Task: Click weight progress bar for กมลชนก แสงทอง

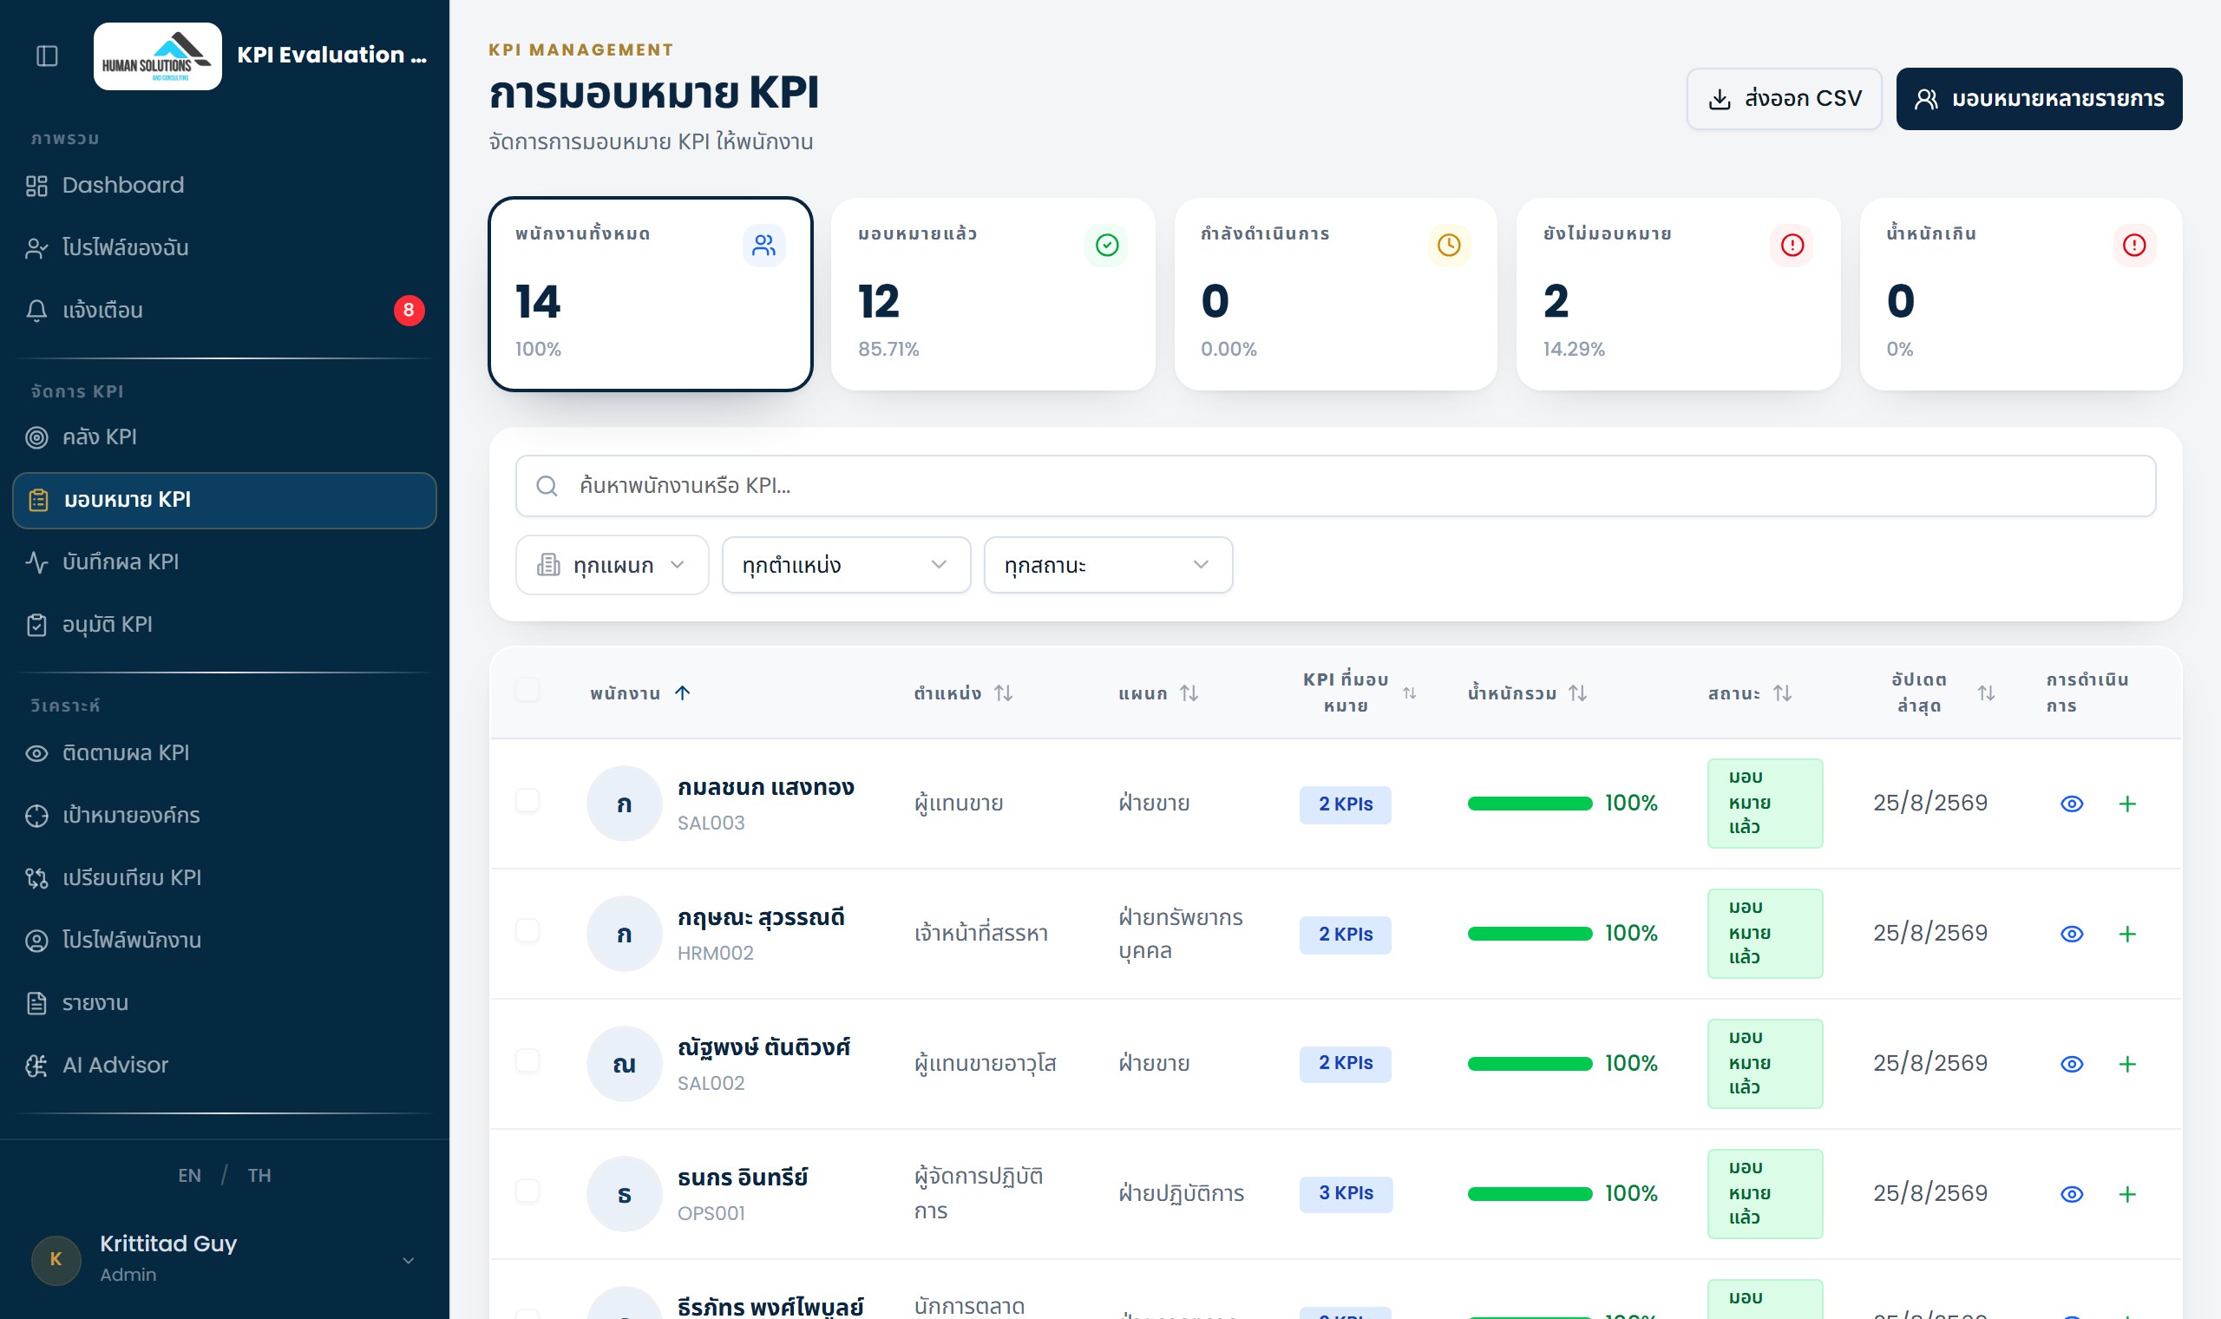Action: [x=1530, y=804]
